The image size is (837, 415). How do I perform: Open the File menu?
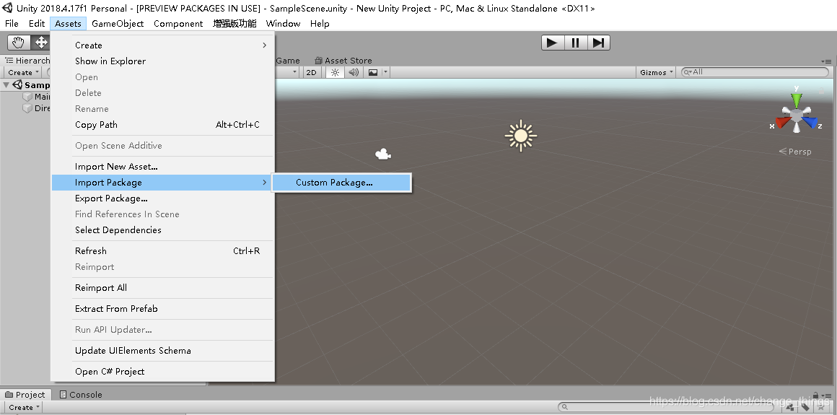click(12, 24)
